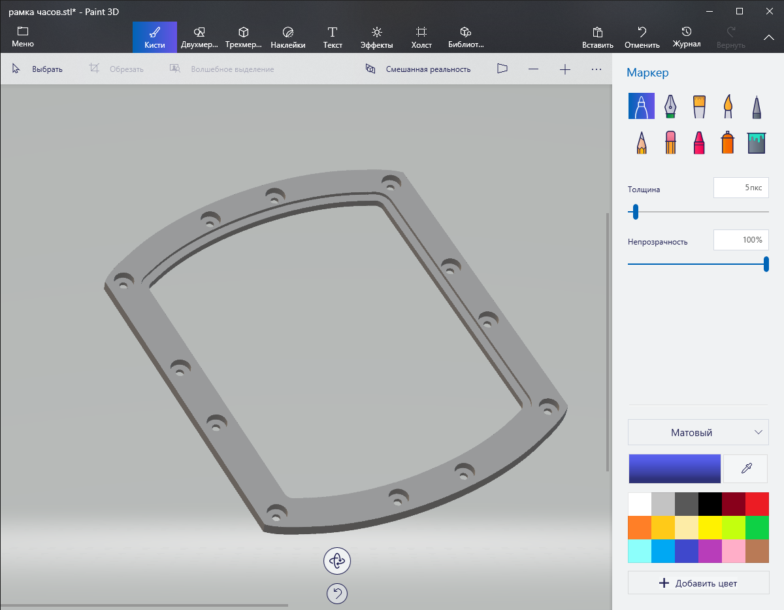The height and width of the screenshot is (610, 784).
Task: Select the Spray can tool
Action: (728, 142)
